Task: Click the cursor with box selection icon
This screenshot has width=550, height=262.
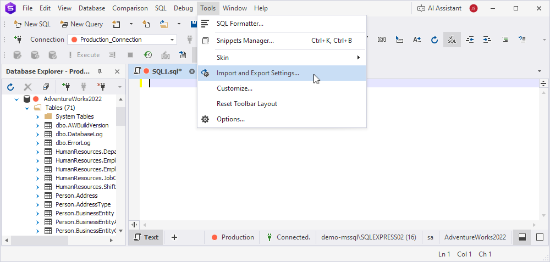Action: [x=399, y=40]
